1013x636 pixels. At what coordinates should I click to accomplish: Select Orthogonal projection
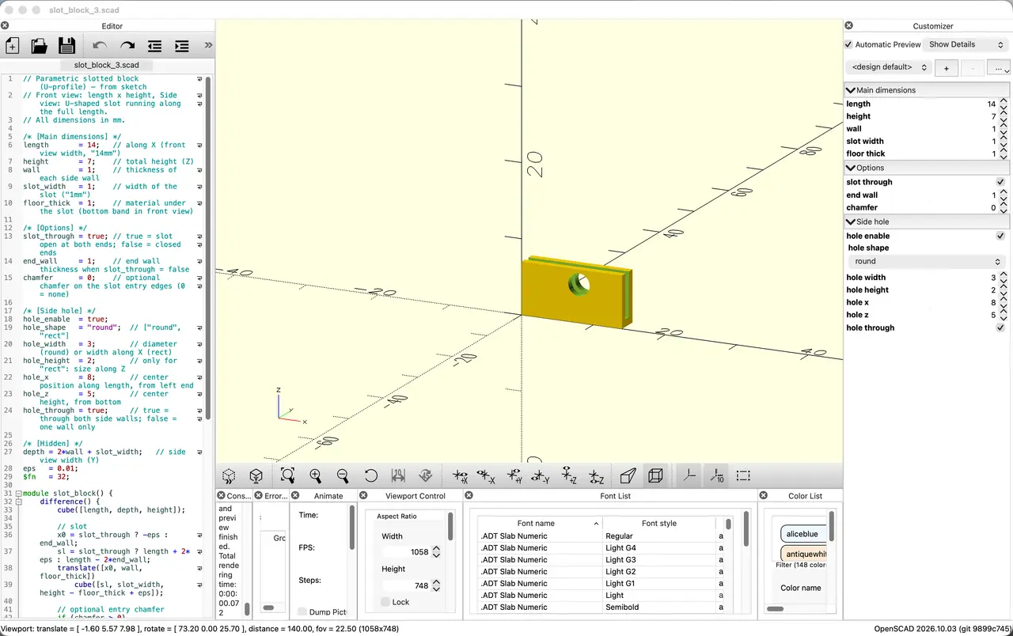[655, 475]
